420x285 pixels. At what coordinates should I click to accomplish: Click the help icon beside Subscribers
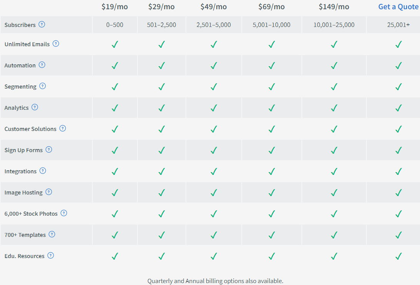pyautogui.click(x=42, y=24)
